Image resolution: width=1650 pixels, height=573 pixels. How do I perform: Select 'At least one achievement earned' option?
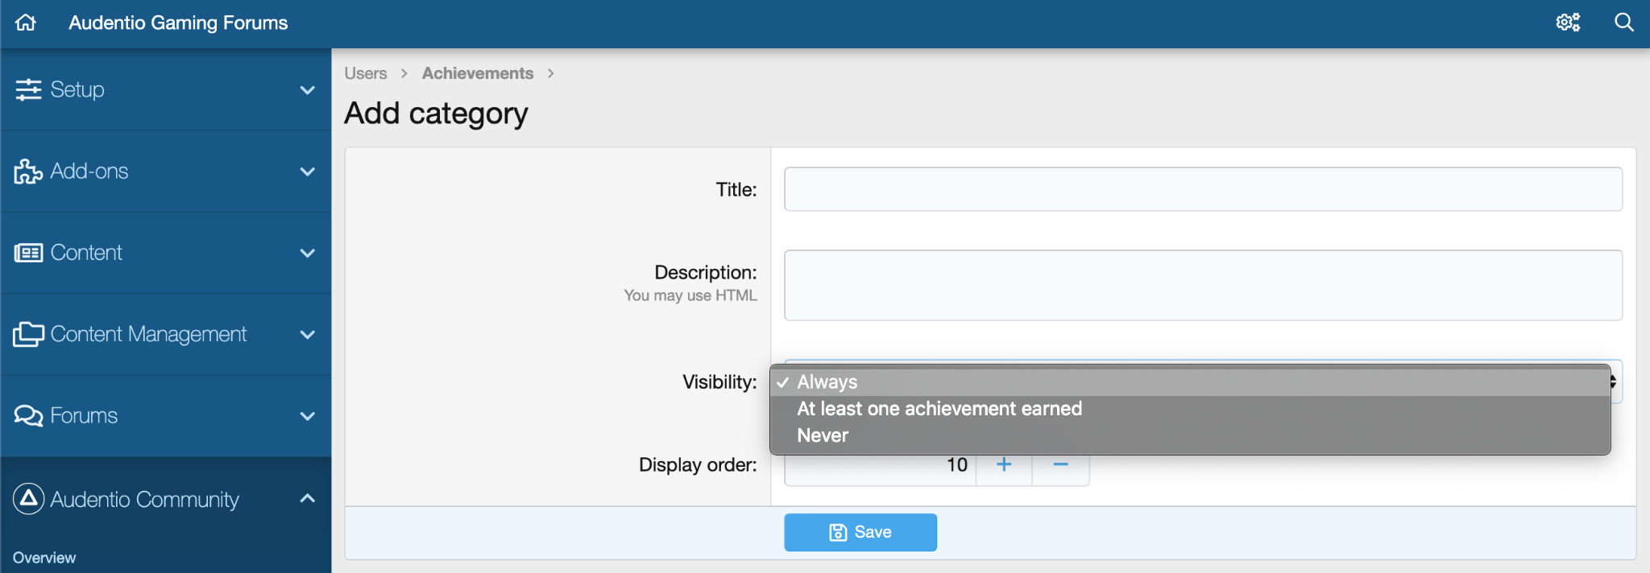pyautogui.click(x=939, y=409)
